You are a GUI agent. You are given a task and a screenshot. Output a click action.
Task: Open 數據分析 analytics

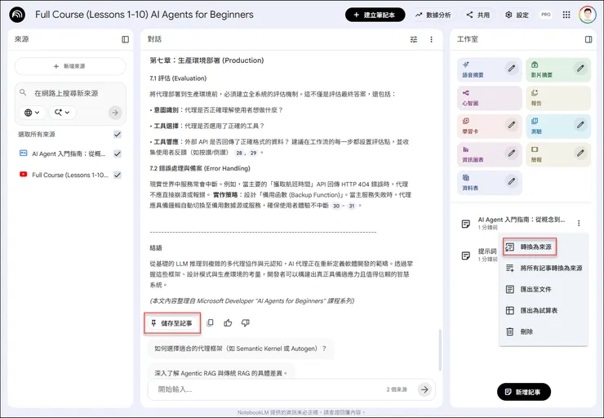(x=433, y=15)
